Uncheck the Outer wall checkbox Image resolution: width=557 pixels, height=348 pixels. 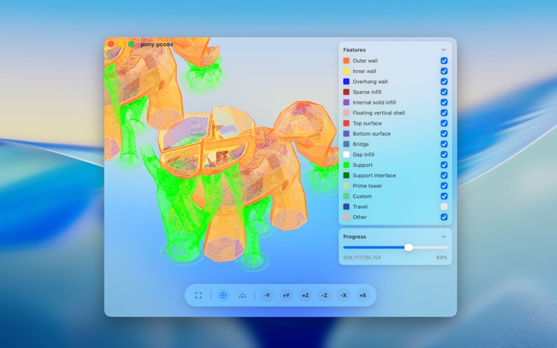coord(444,61)
